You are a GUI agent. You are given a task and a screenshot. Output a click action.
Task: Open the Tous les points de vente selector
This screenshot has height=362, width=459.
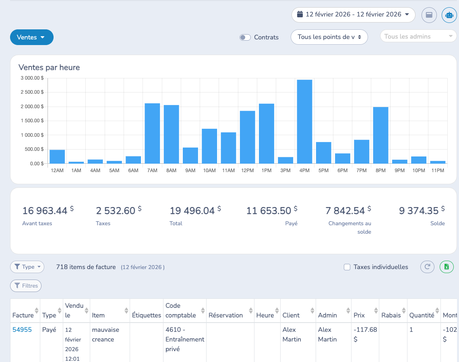coord(329,37)
